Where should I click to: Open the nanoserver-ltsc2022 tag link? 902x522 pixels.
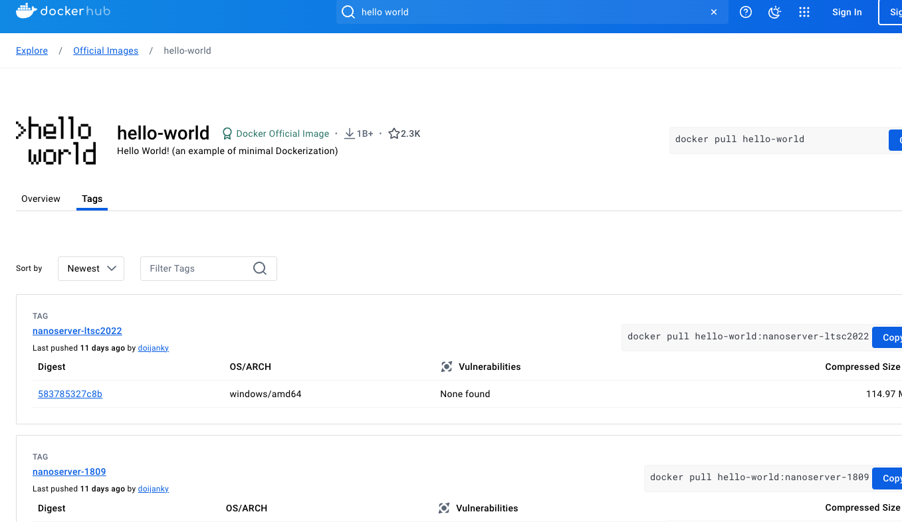tap(77, 331)
